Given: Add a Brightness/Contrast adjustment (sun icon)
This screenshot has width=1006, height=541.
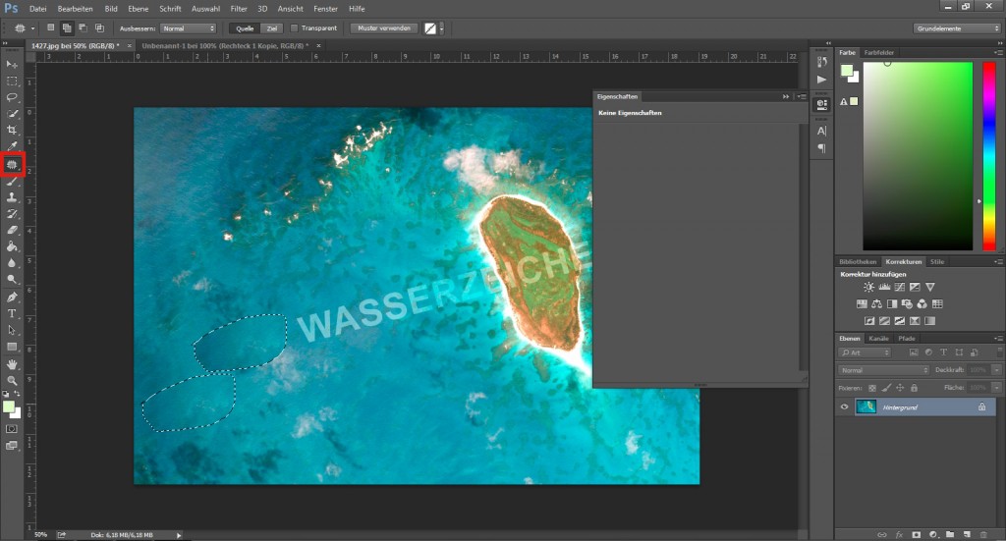Looking at the screenshot, I should (x=868, y=287).
